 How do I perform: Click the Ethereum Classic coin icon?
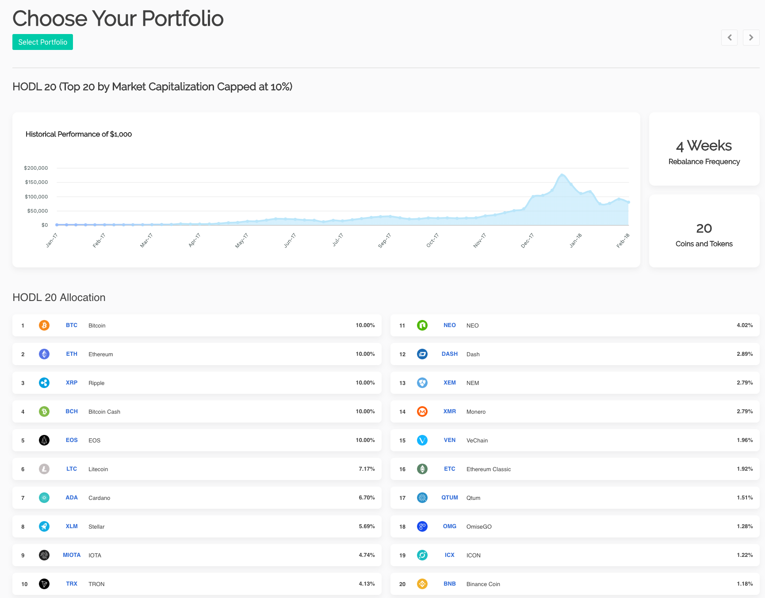(x=422, y=469)
